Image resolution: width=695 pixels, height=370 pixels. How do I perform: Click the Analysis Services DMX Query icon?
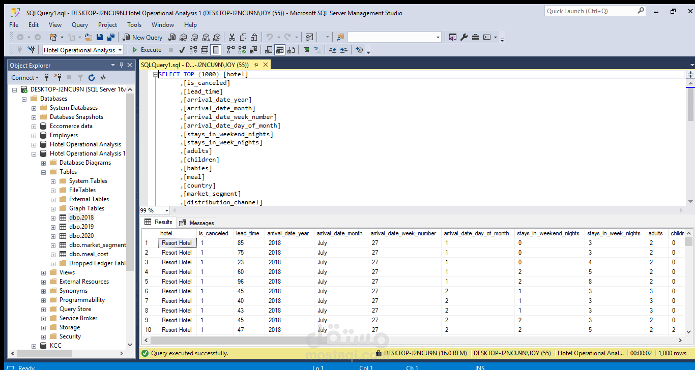pos(194,37)
